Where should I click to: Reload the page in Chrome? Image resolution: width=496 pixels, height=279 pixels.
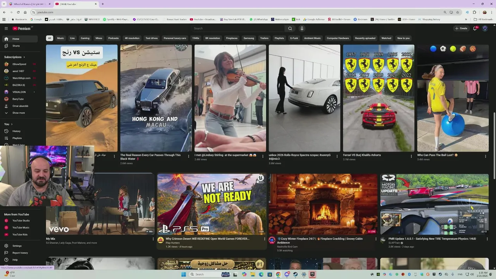click(x=18, y=12)
